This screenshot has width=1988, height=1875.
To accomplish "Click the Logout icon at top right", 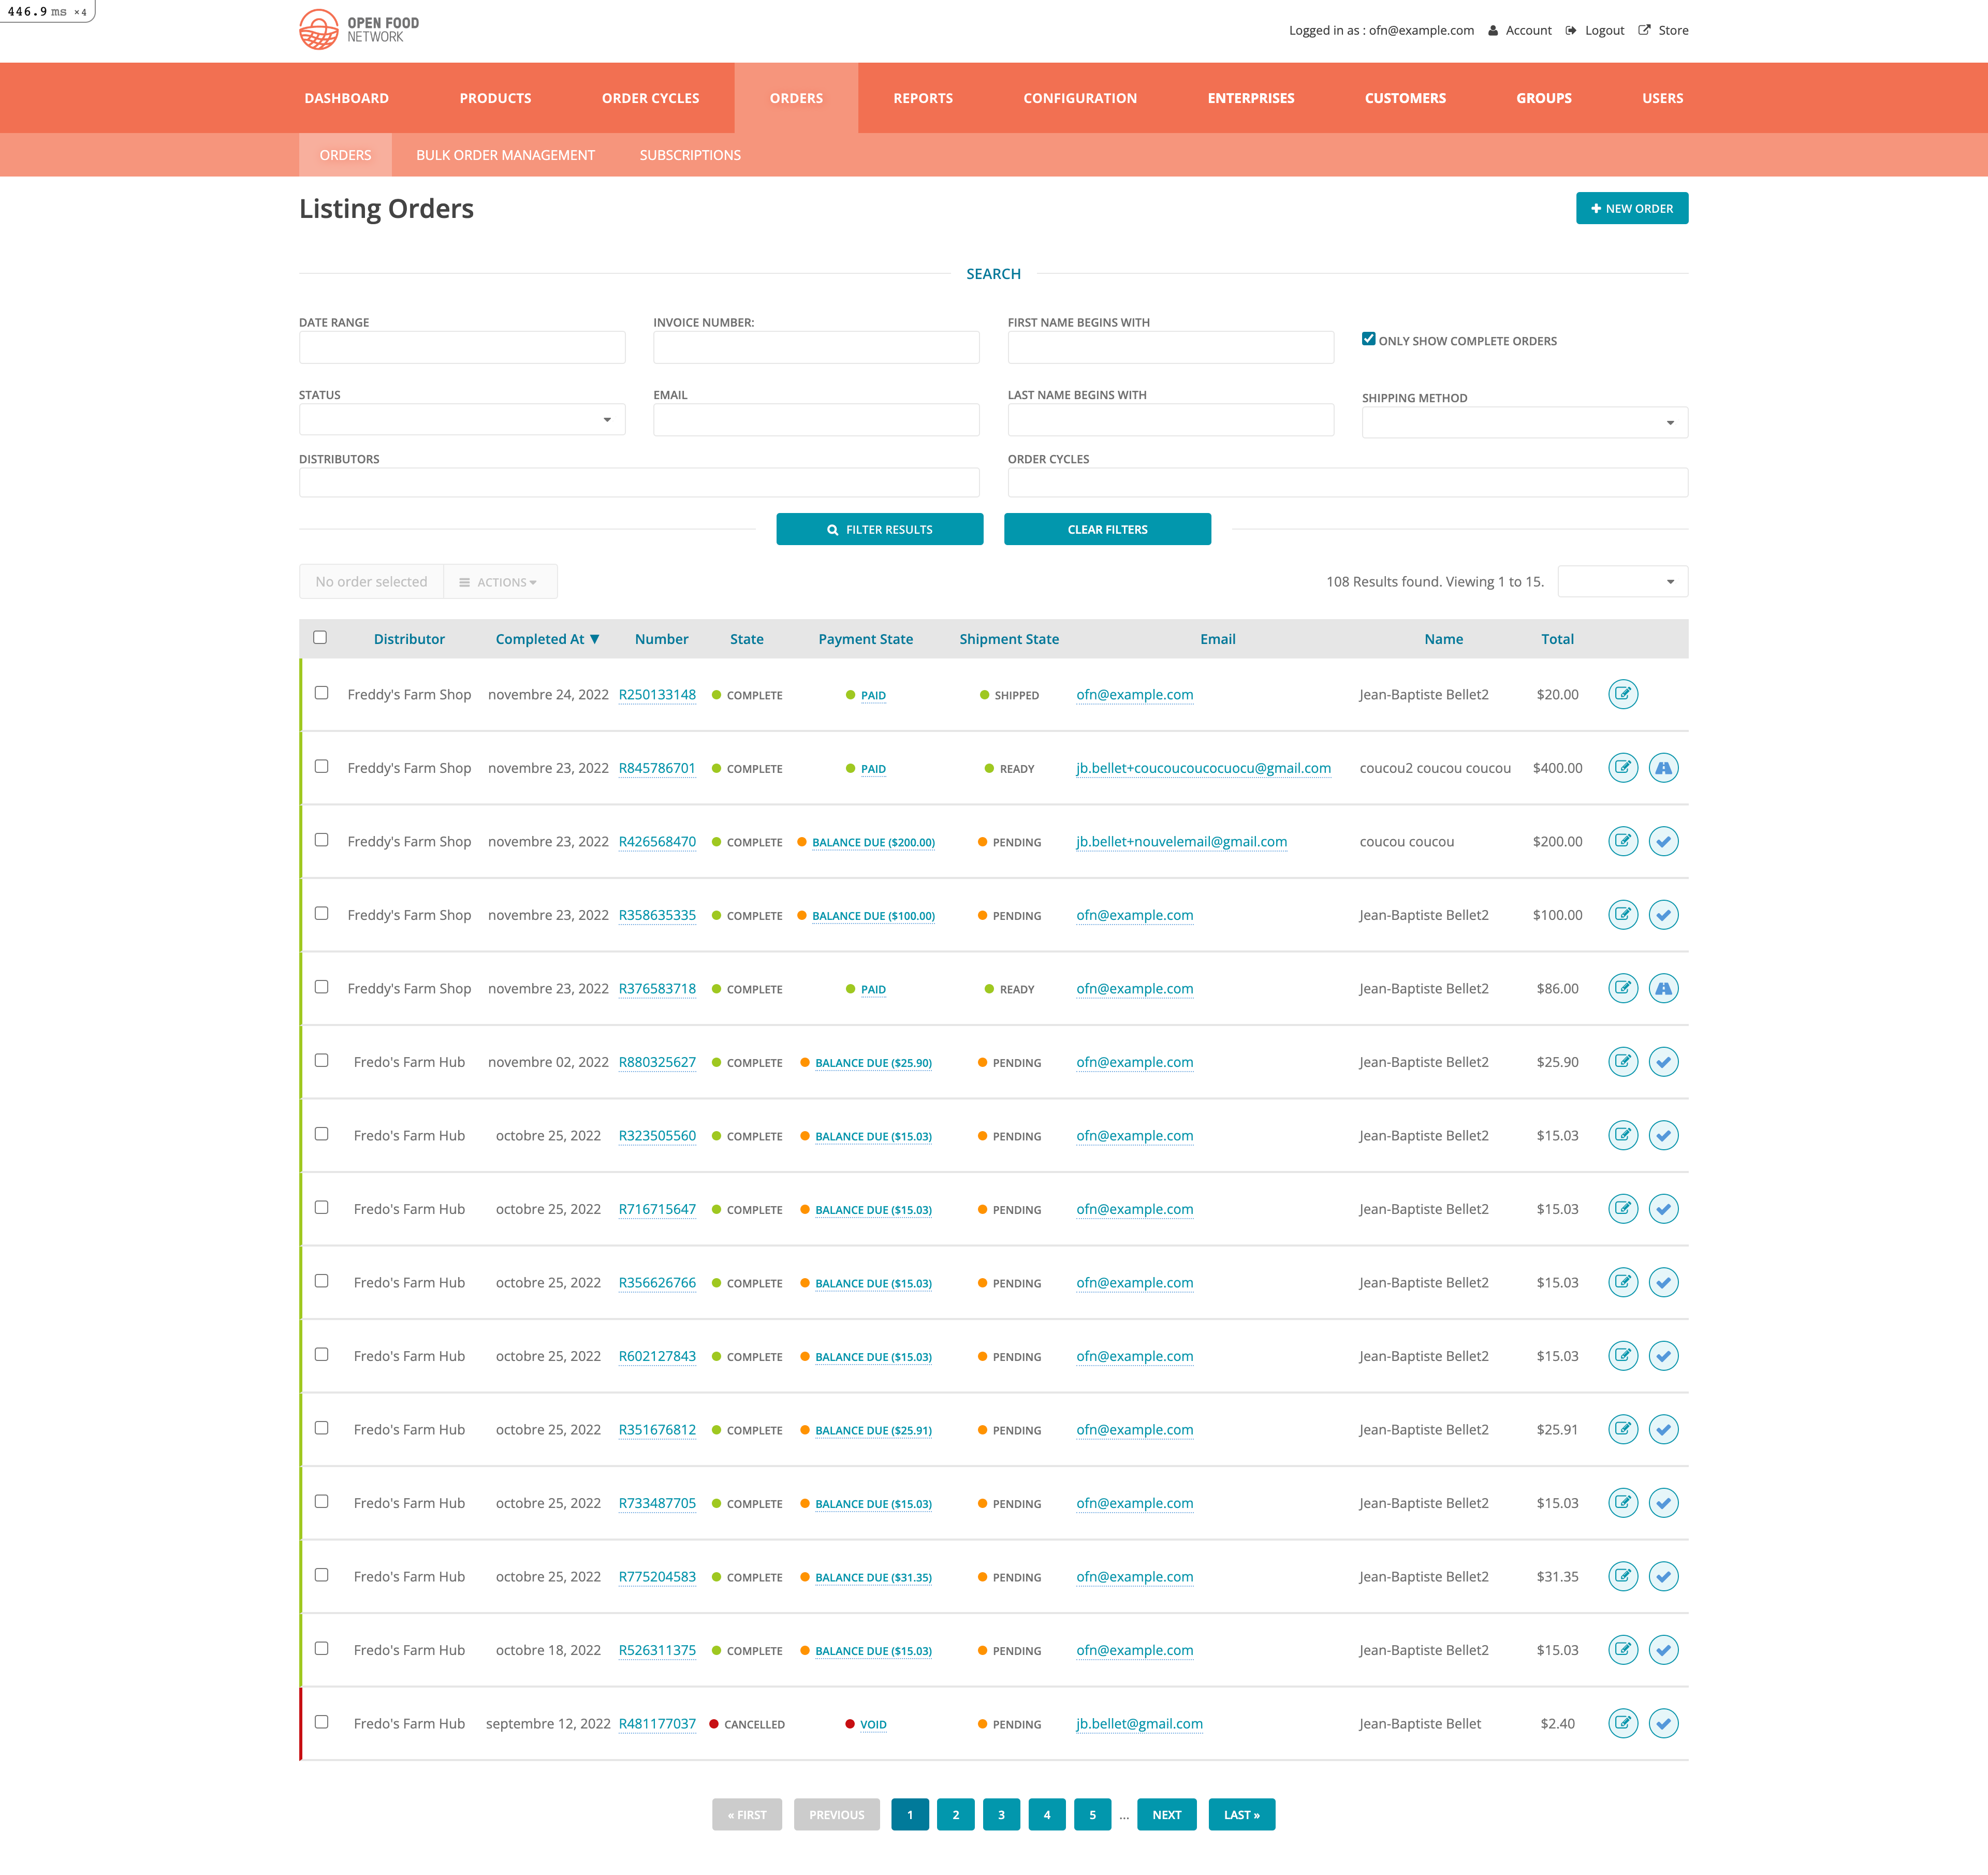I will click(x=1571, y=30).
